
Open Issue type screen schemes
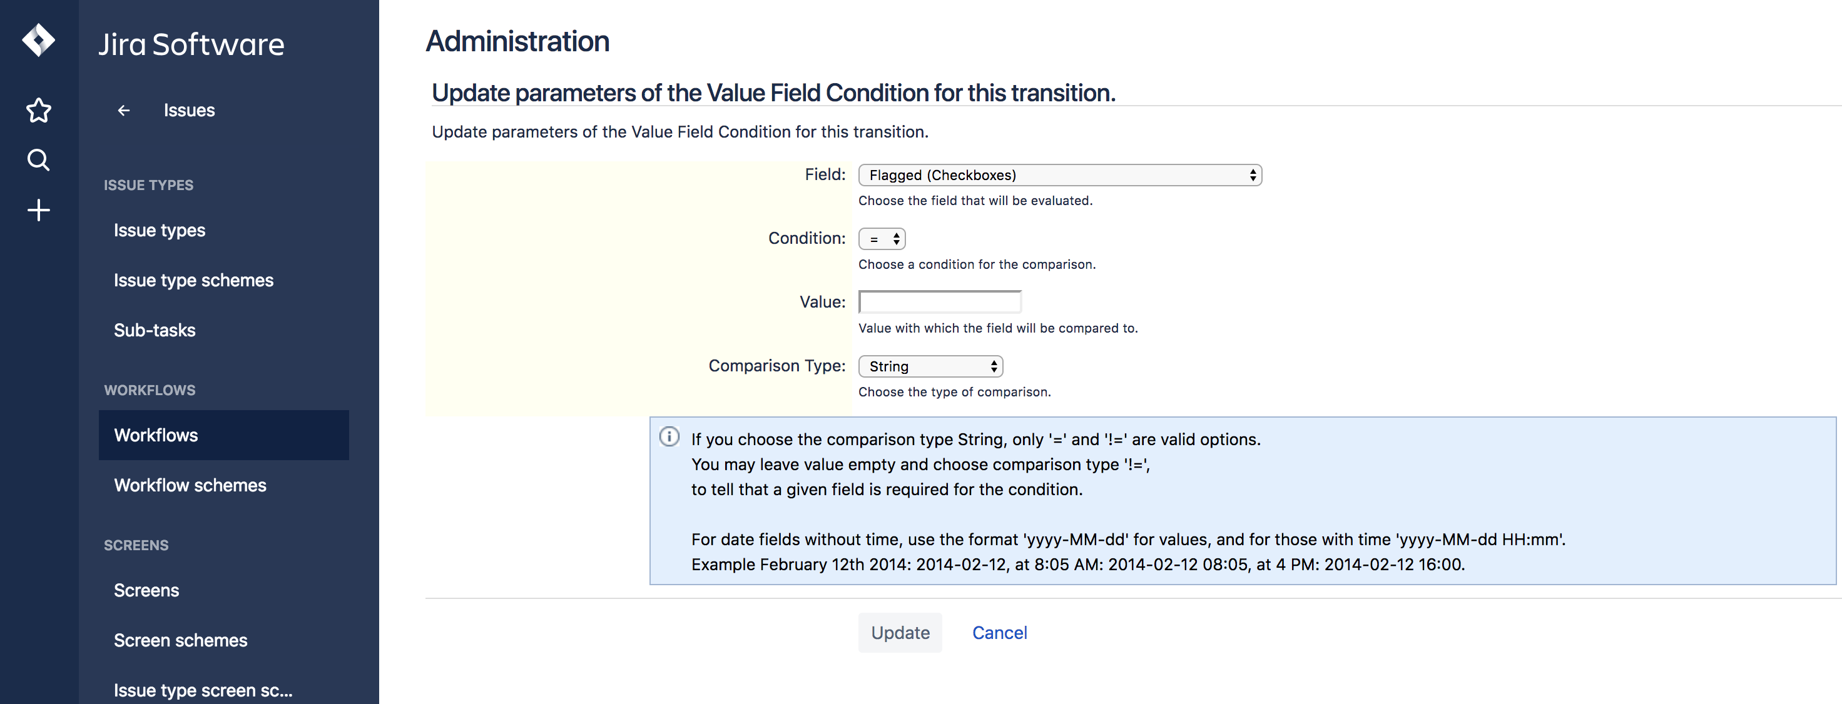click(202, 689)
